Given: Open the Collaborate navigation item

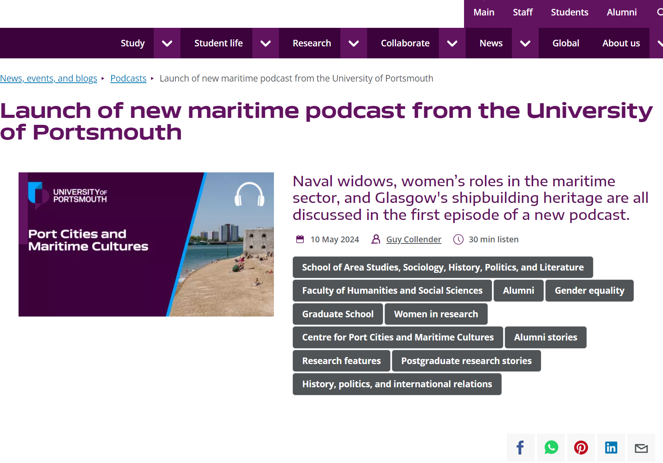Looking at the screenshot, I should [x=405, y=43].
